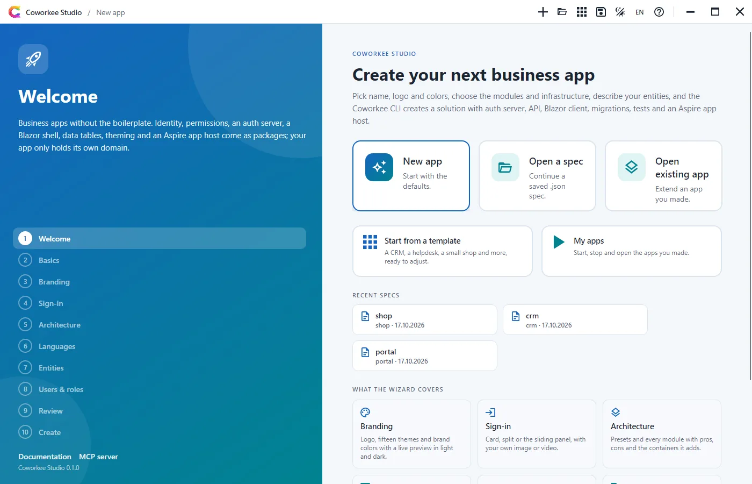Click the layers icon on Architecture card

[616, 412]
